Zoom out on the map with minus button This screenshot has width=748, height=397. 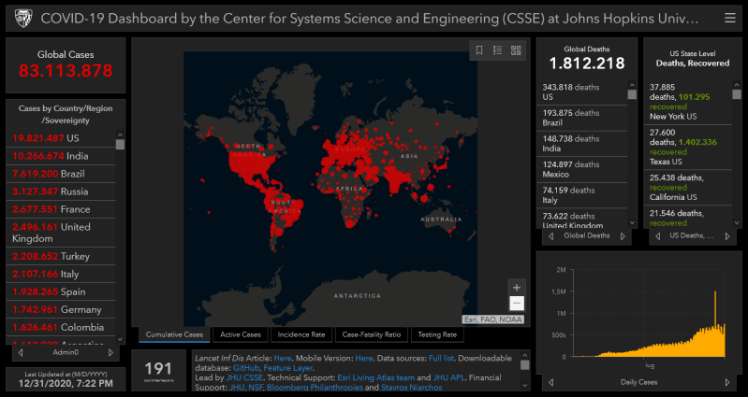point(517,304)
